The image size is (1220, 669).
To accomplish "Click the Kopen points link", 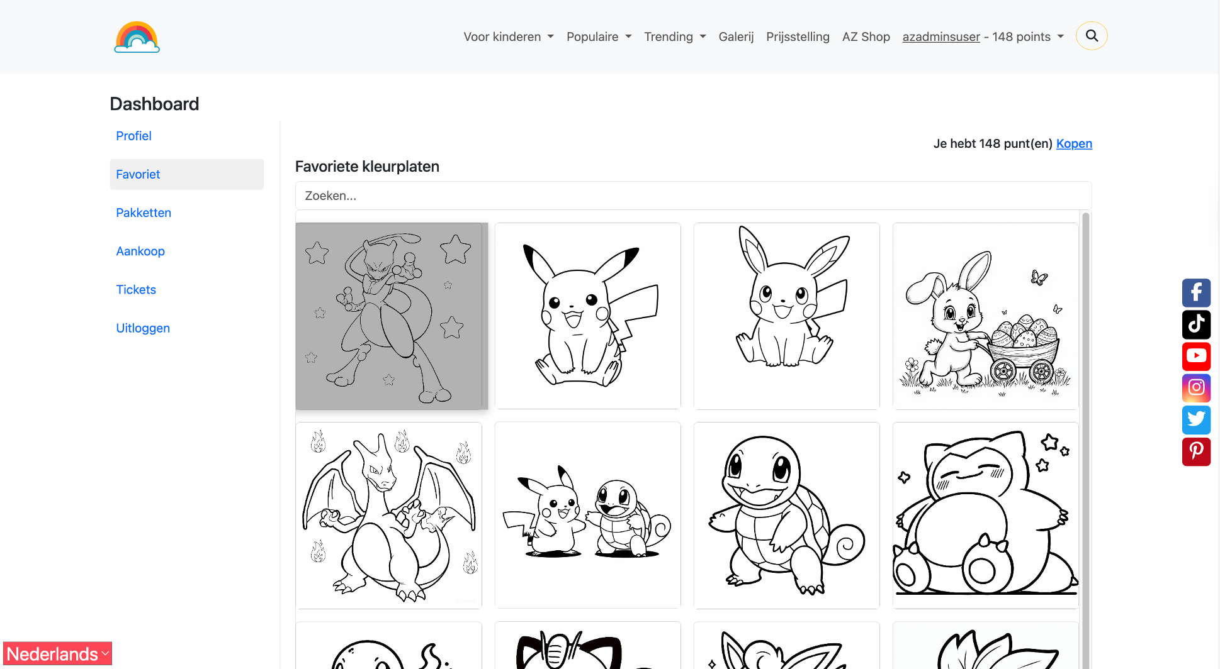I will pyautogui.click(x=1074, y=143).
